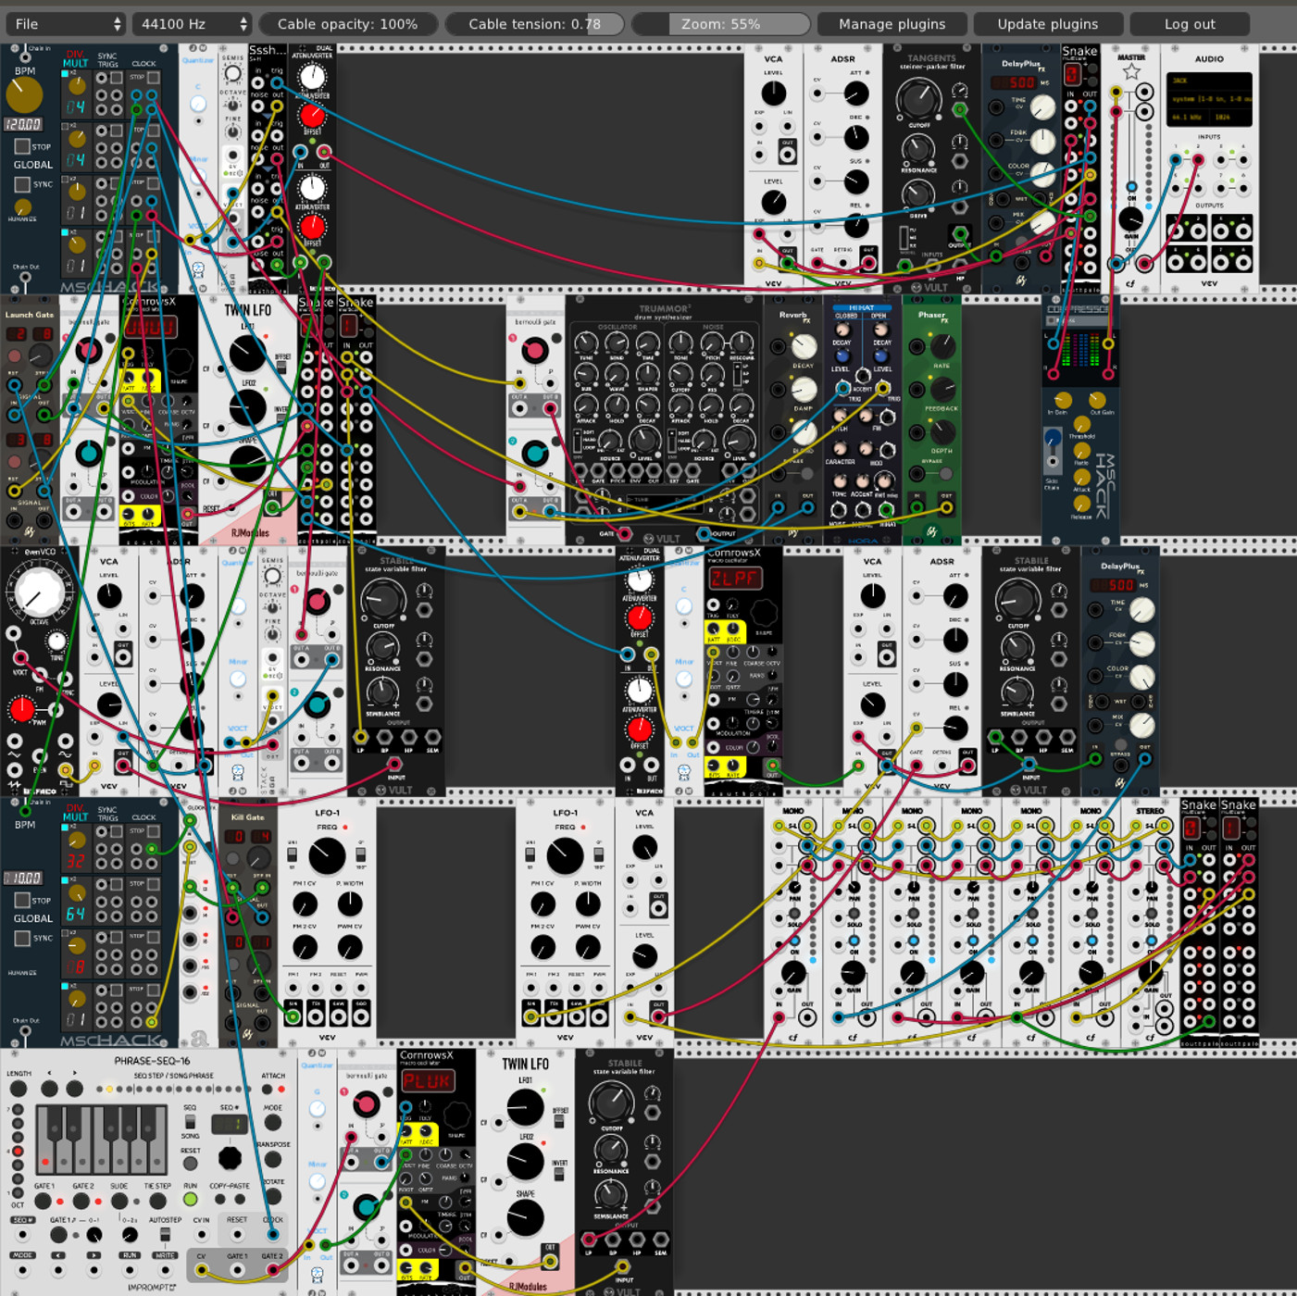Image resolution: width=1297 pixels, height=1296 pixels.
Task: Toggle global SYNC on the 120.00 BPM clock
Action: point(22,184)
